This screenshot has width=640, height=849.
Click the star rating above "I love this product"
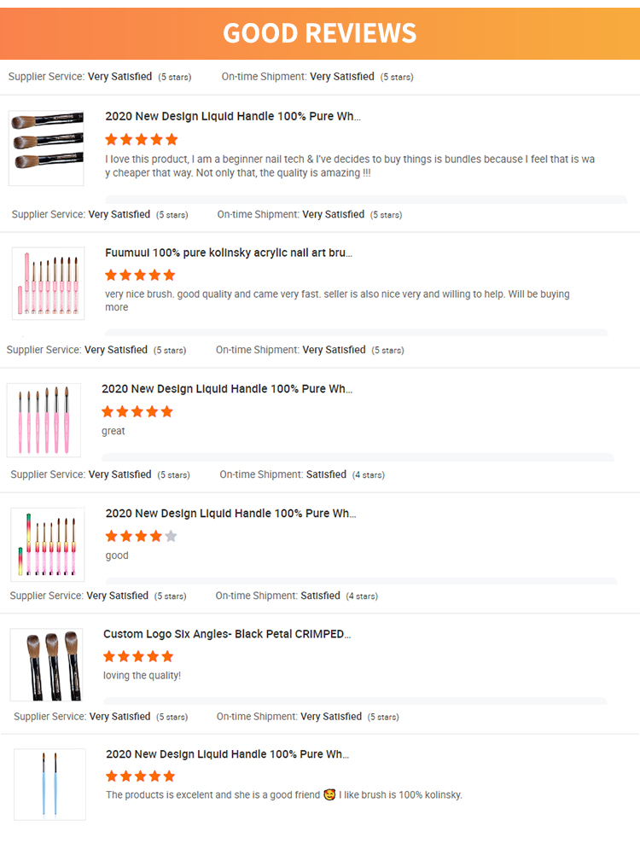[x=141, y=139]
